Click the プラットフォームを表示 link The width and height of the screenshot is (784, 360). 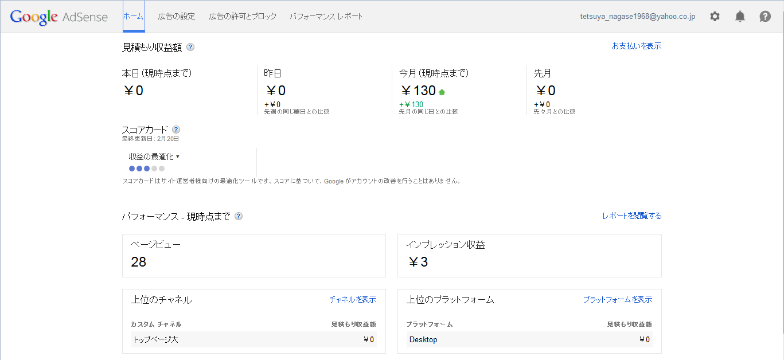click(x=618, y=299)
